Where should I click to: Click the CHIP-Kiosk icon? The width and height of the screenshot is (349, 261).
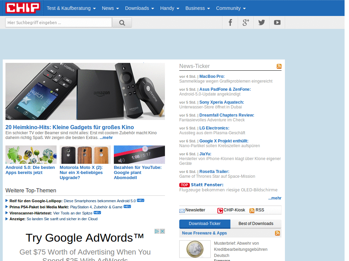pyautogui.click(x=220, y=211)
